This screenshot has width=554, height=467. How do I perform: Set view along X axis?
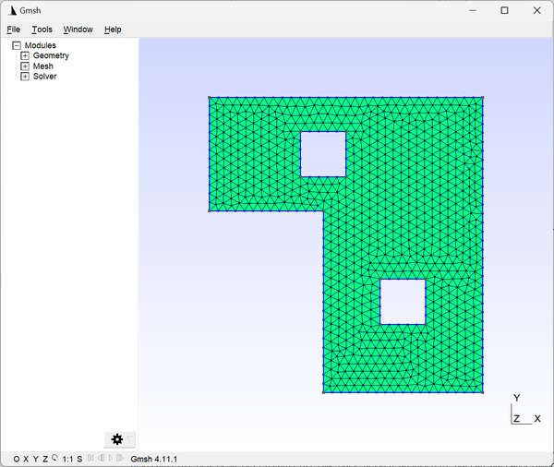26,459
